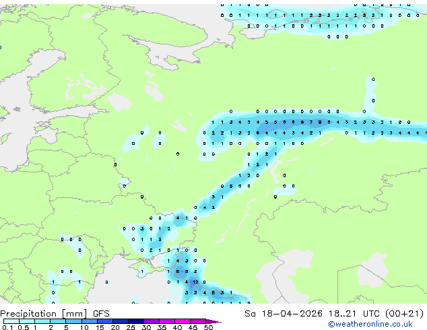Click the '15' legend scale label

click(x=100, y=327)
